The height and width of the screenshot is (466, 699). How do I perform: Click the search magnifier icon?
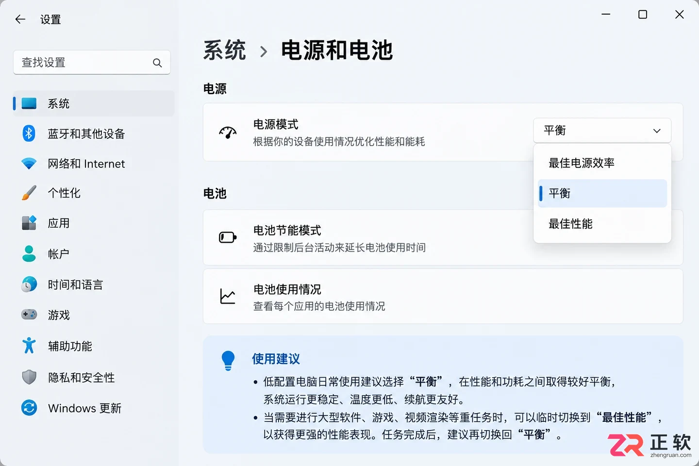(x=157, y=63)
